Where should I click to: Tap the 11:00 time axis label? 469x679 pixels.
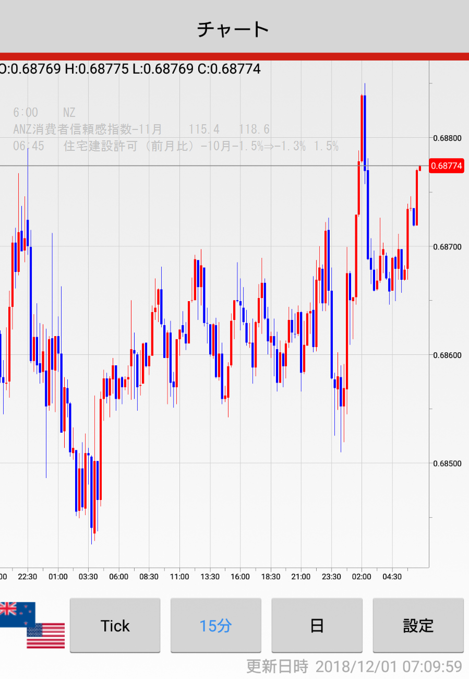coord(179,577)
